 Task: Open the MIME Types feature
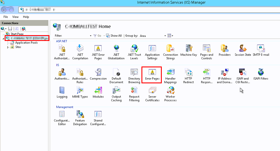pyautogui.click(x=80, y=92)
